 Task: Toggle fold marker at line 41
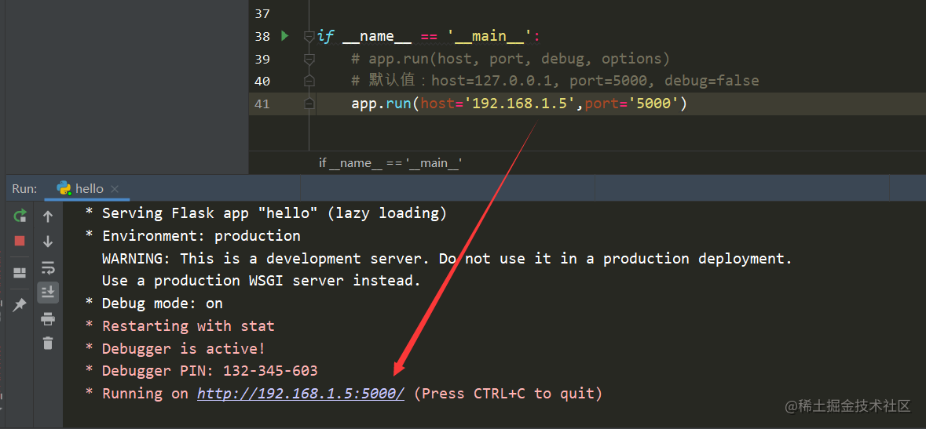309,104
